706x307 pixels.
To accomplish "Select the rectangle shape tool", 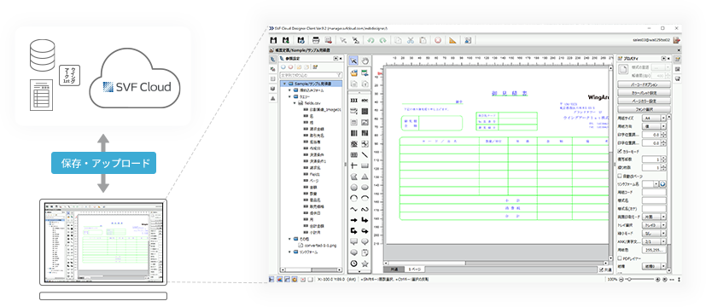I will (x=365, y=165).
